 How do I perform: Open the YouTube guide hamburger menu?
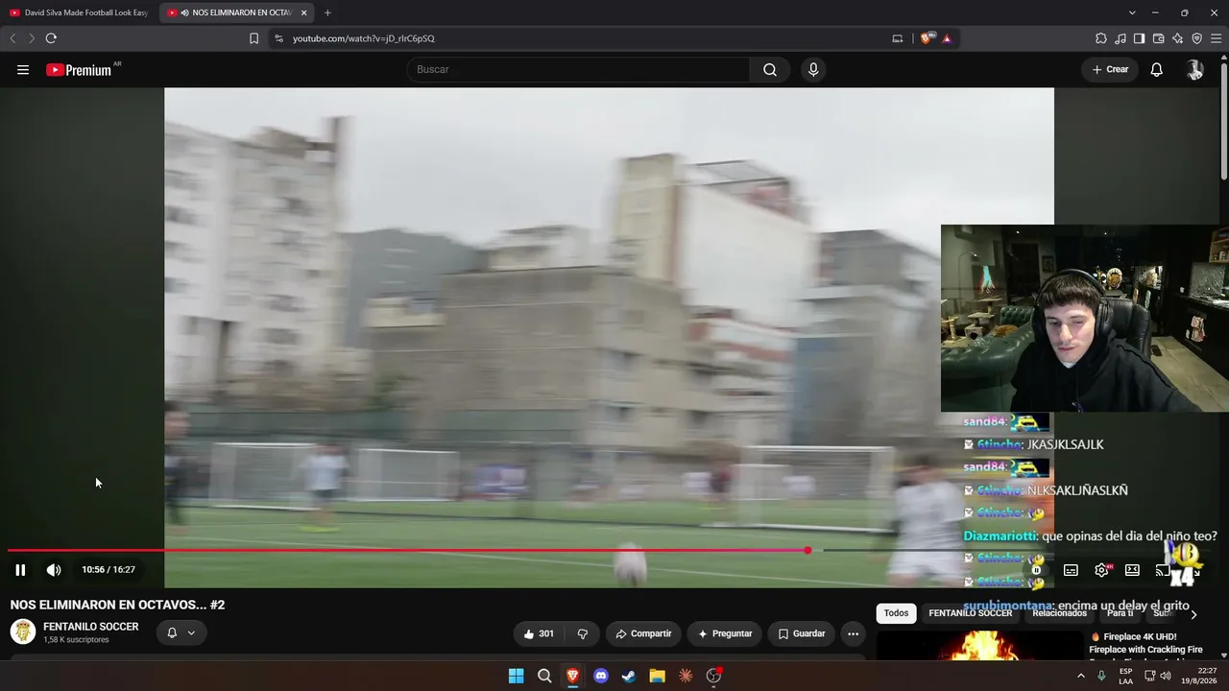[23, 70]
